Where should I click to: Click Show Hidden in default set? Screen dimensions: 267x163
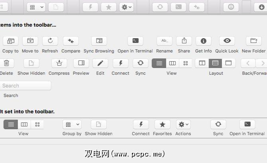[99, 124]
